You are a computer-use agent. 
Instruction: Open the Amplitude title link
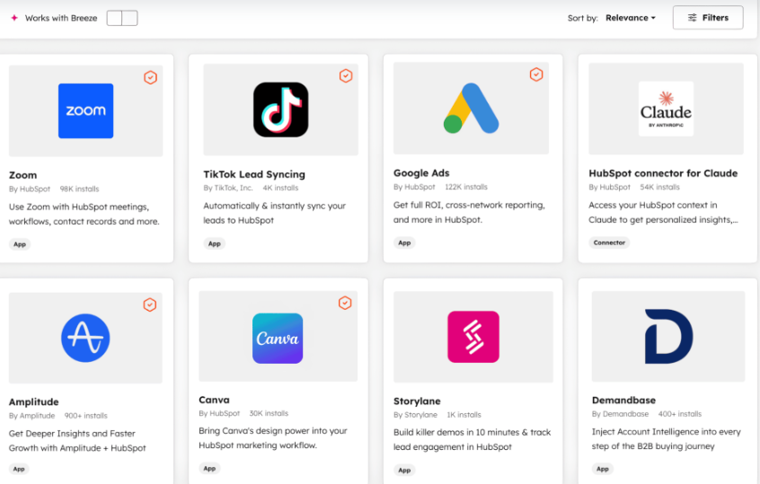33,401
